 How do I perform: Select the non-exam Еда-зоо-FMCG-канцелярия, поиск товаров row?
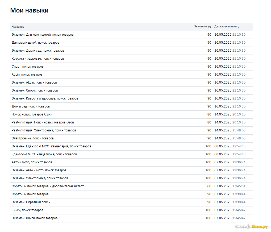[x=131, y=154]
